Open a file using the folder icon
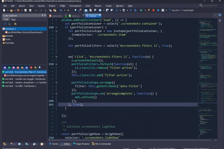This screenshot has width=224, height=149. click(x=11, y=10)
